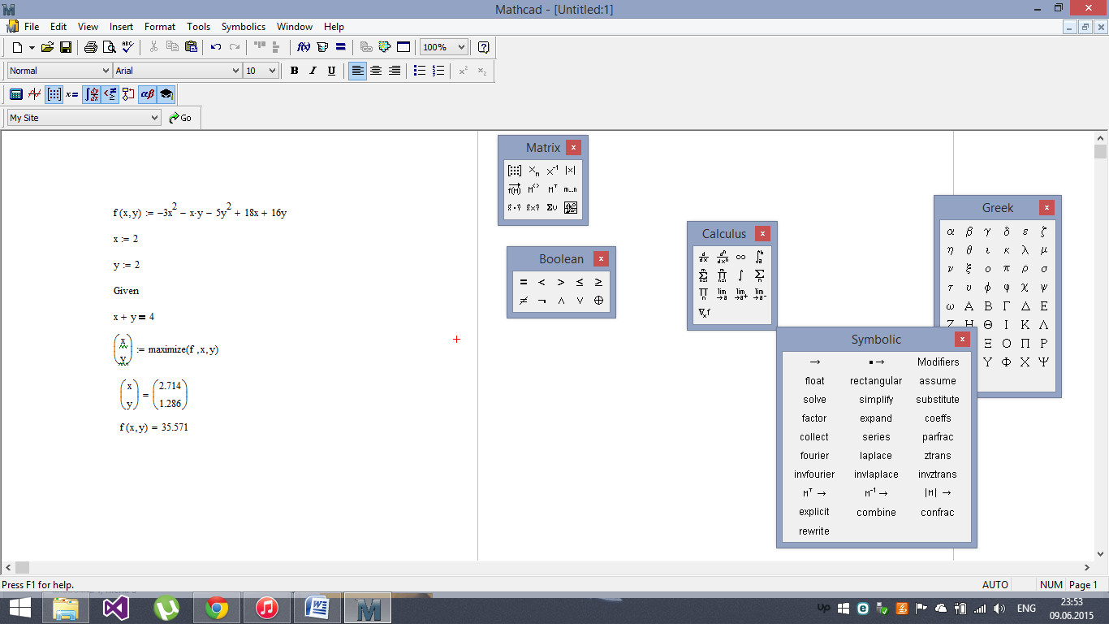1109x624 pixels.
Task: Insert a matrix from the Matrix palette
Action: 515,171
